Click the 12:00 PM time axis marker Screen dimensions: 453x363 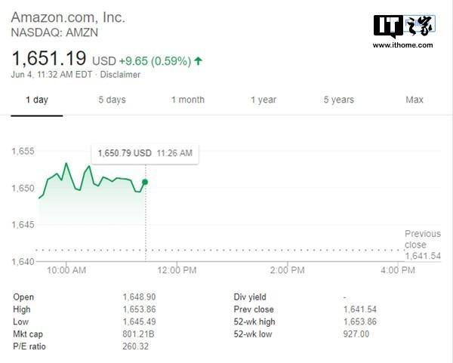(177, 270)
